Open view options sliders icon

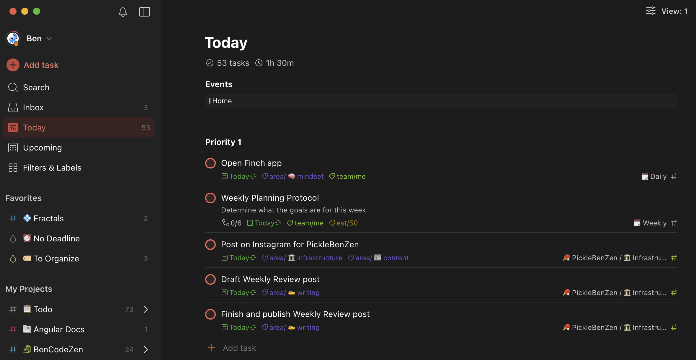pos(651,11)
